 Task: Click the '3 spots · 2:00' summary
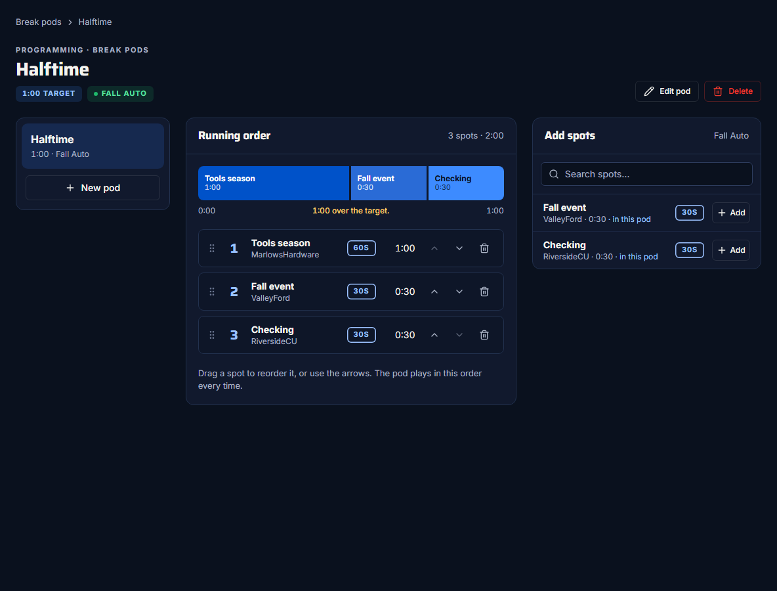pyautogui.click(x=476, y=136)
